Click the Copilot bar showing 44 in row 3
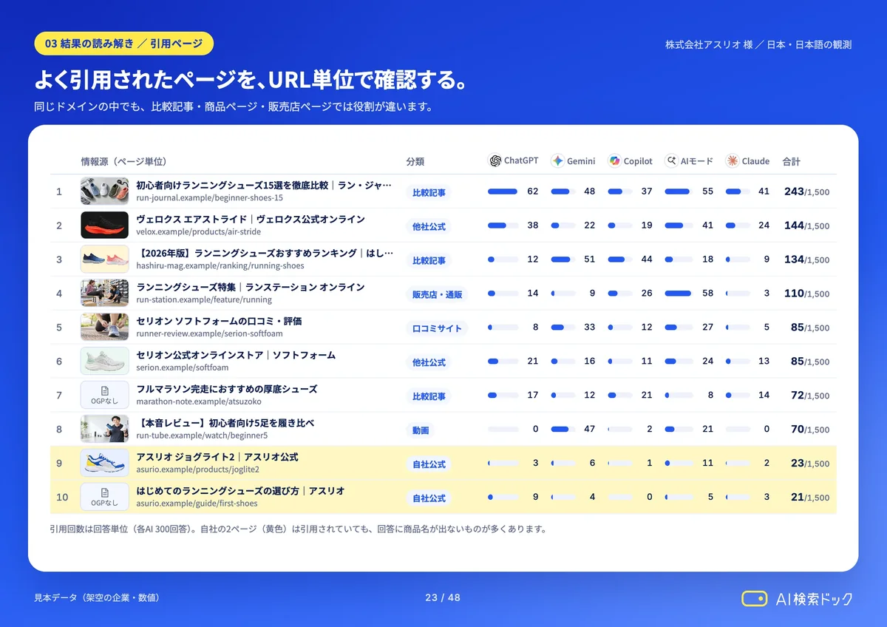 click(620, 260)
